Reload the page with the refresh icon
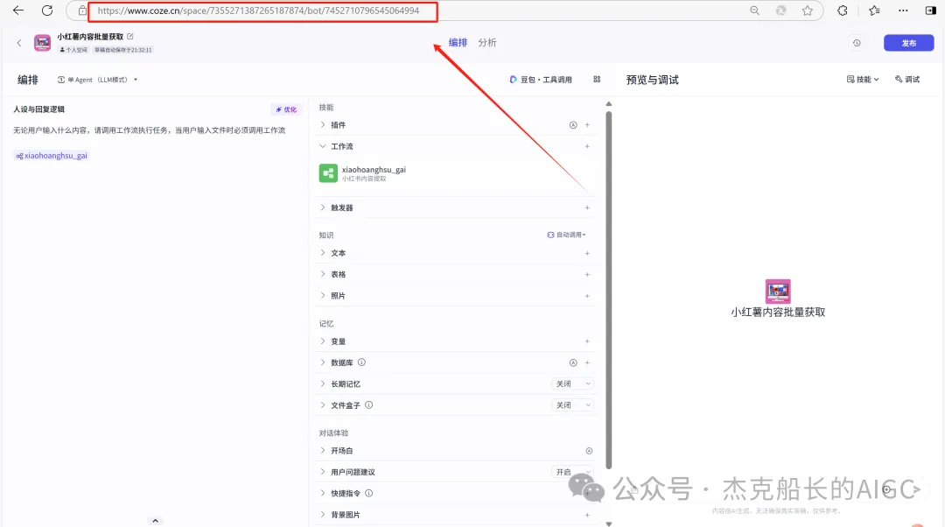The height and width of the screenshot is (527, 945). coord(47,11)
